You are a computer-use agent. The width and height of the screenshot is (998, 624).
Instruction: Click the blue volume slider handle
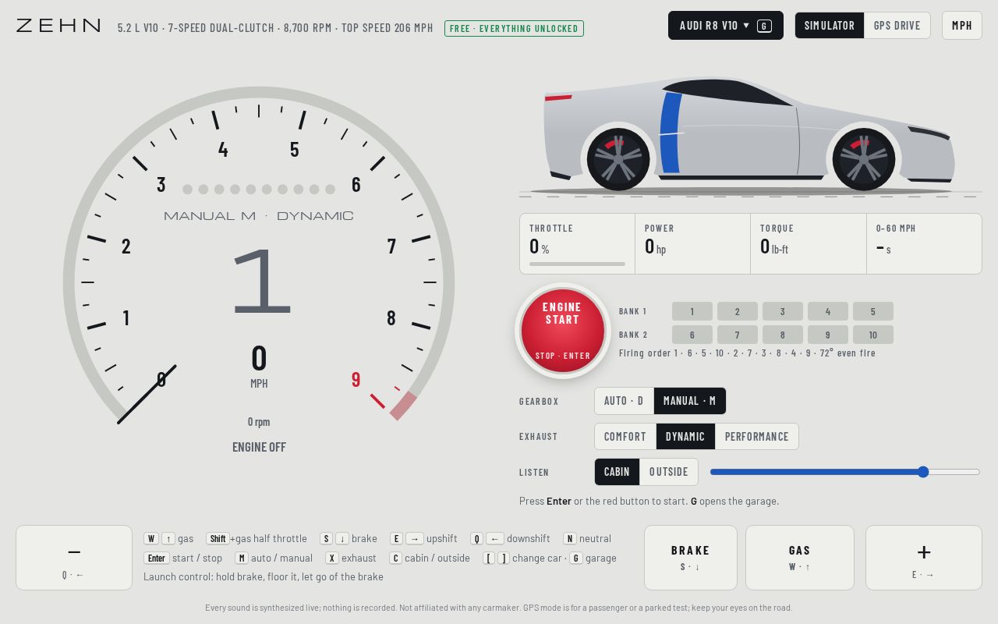923,472
